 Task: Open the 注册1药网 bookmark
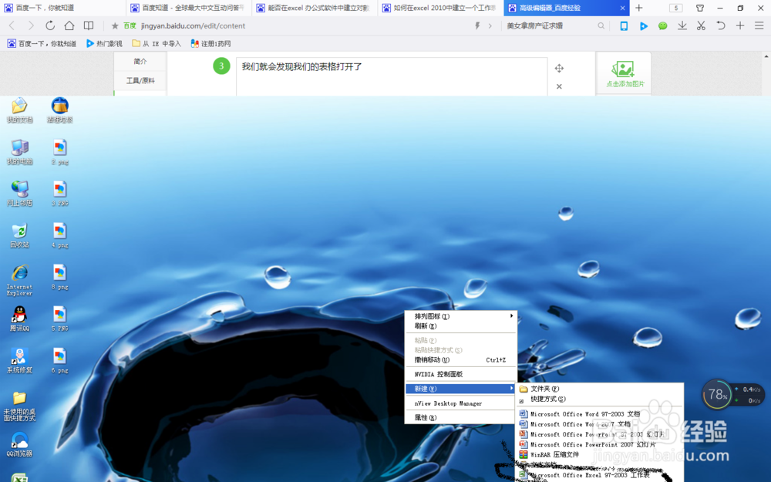click(210, 44)
